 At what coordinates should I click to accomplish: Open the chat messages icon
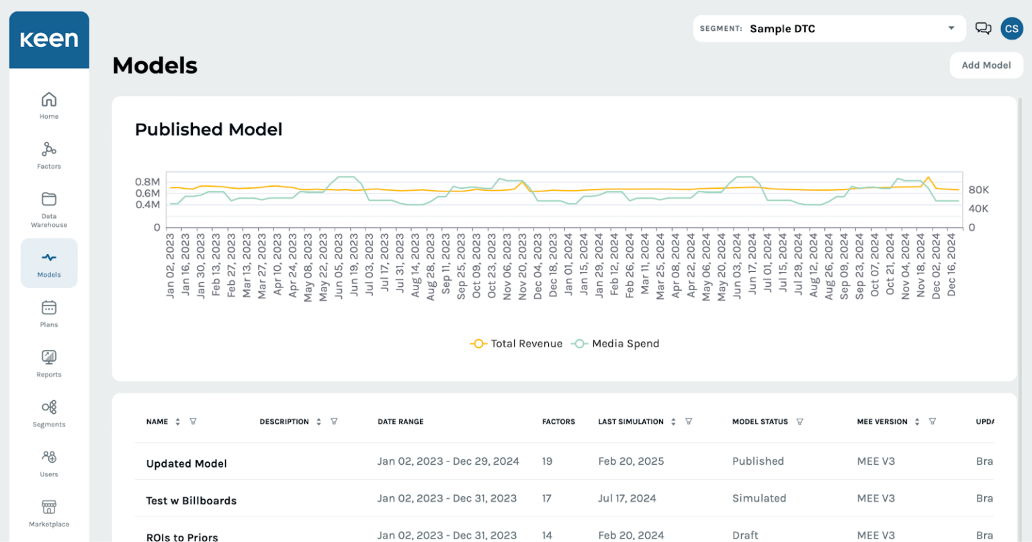[983, 28]
